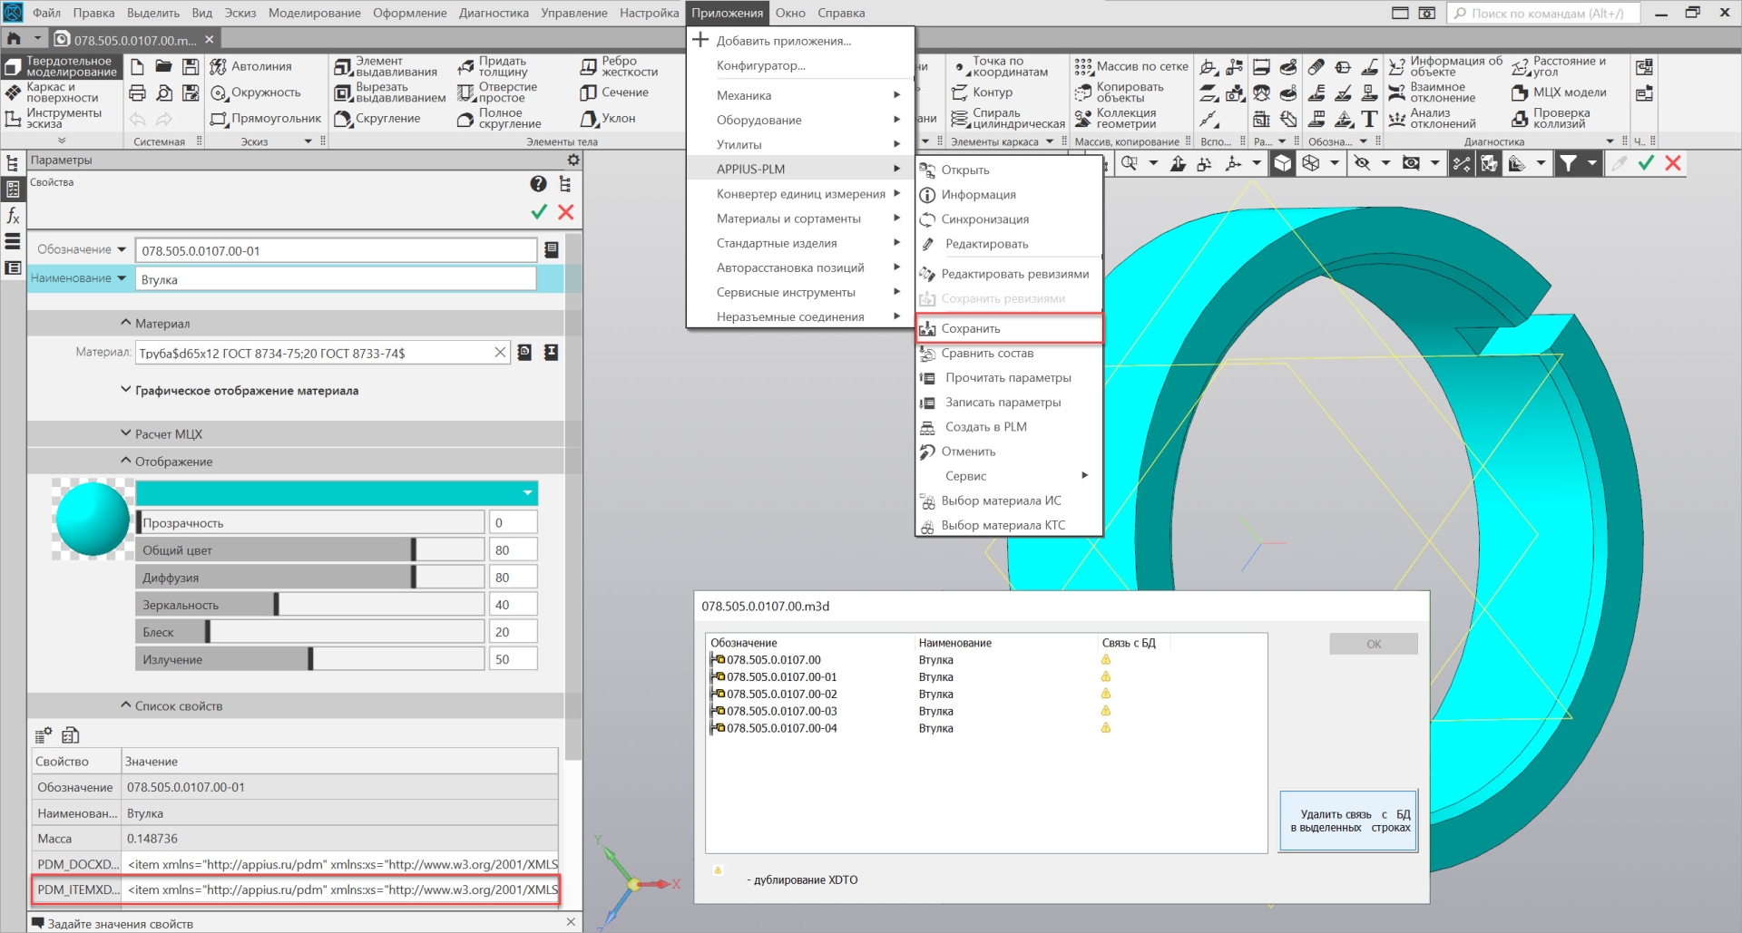Click the Наименование input field Втулка
The image size is (1742, 933).
[x=336, y=279]
